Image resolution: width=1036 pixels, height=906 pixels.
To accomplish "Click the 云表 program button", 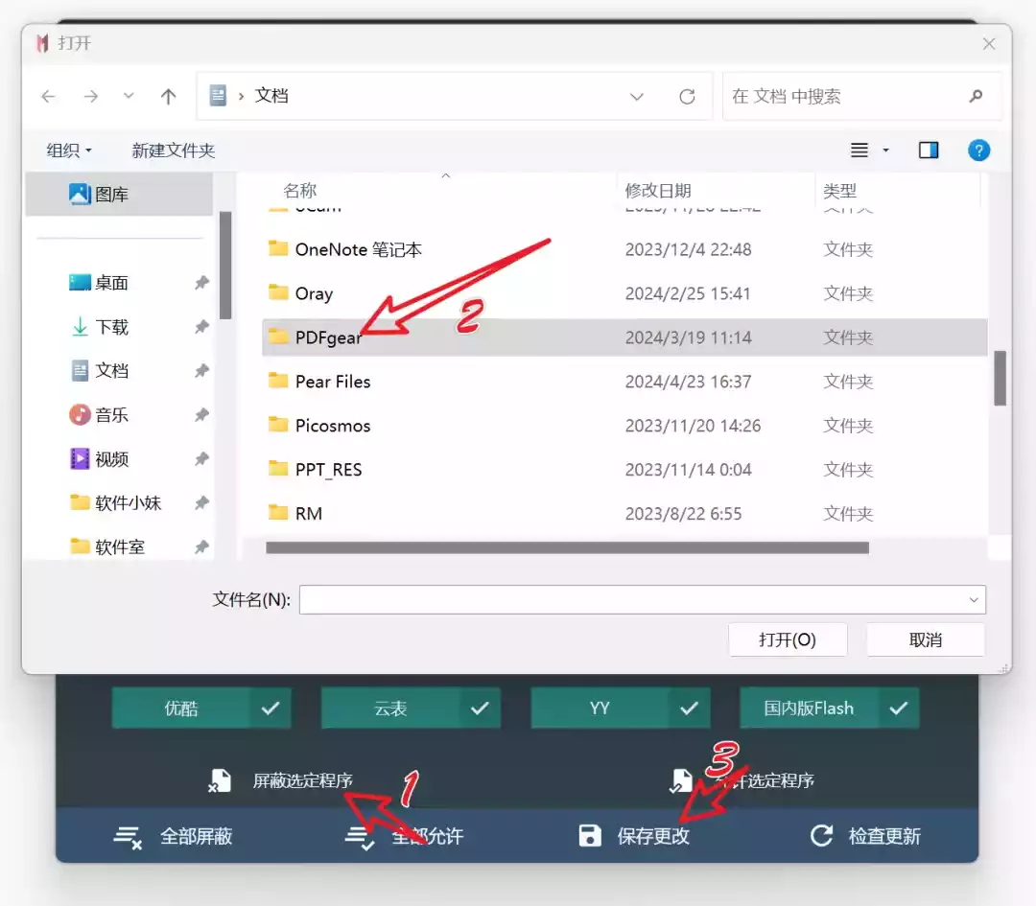I will (x=390, y=708).
